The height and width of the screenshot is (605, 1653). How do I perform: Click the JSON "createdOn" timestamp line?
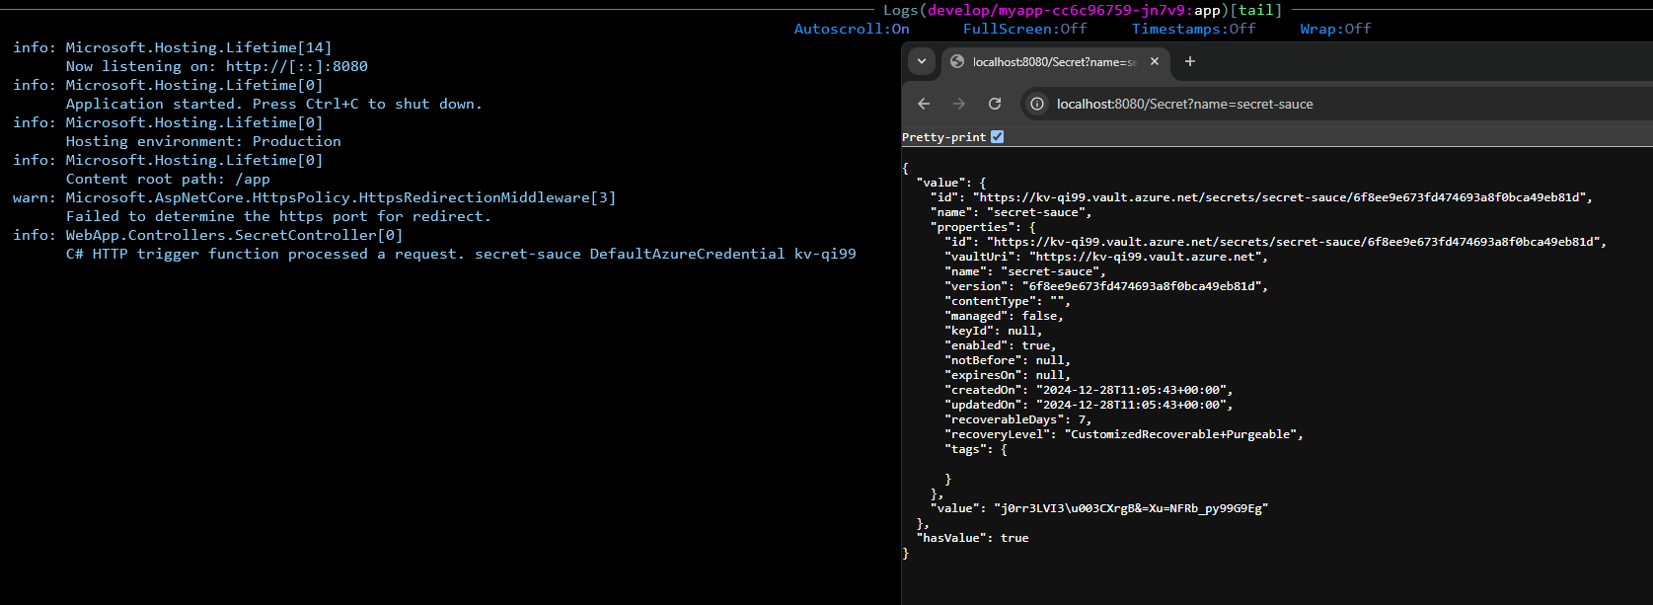1089,390
